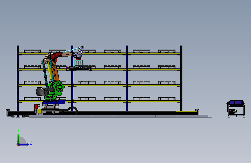The height and width of the screenshot is (163, 251).
Task: Select the rightmost pallet on the bottom shelf
Action: [x=167, y=99]
